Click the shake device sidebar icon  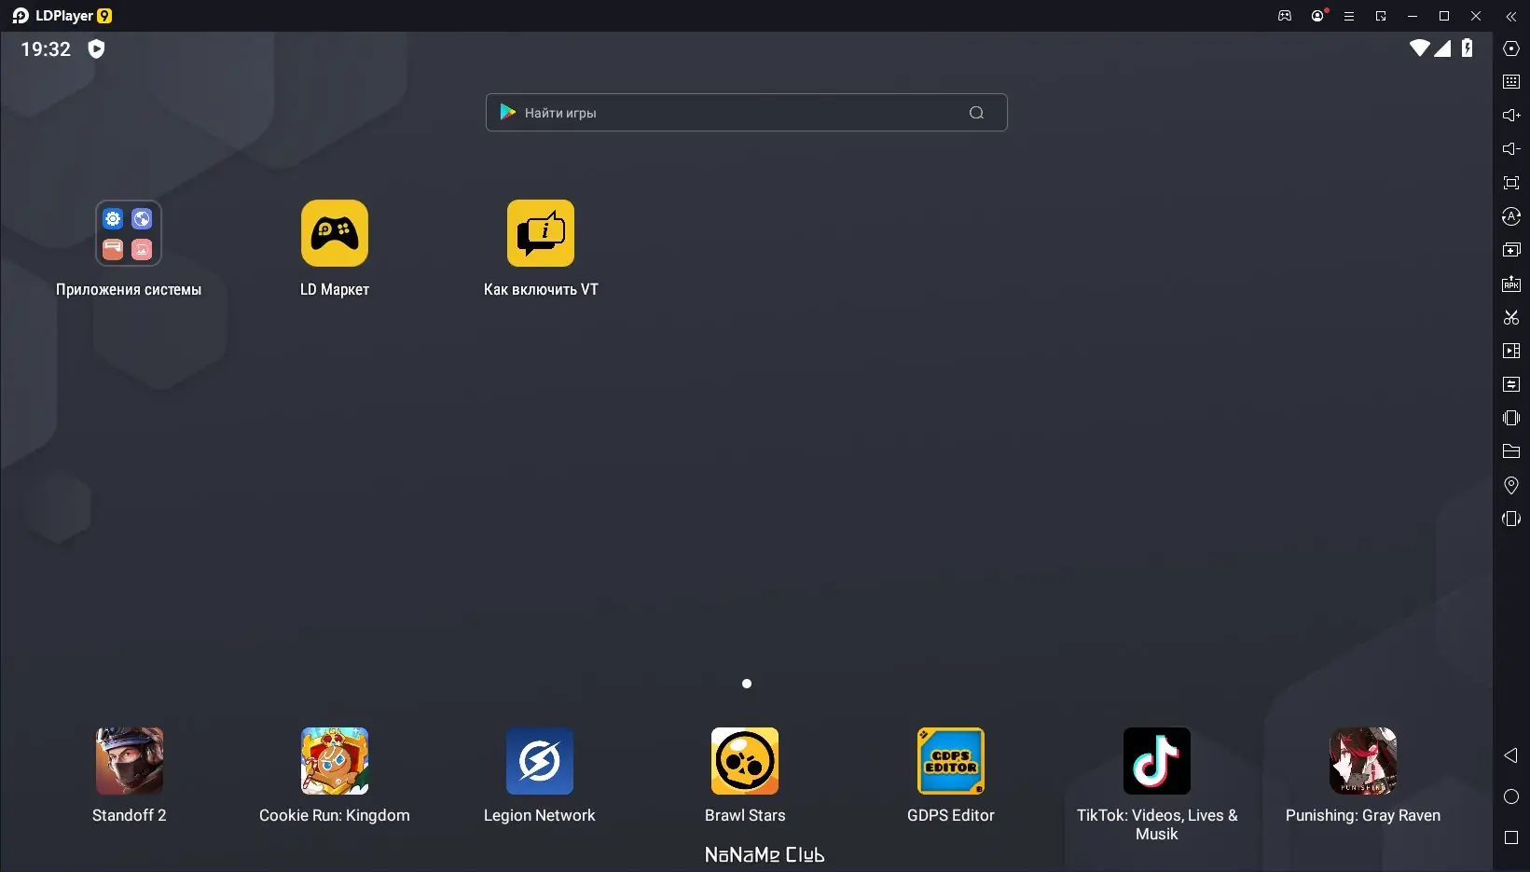pyautogui.click(x=1511, y=418)
